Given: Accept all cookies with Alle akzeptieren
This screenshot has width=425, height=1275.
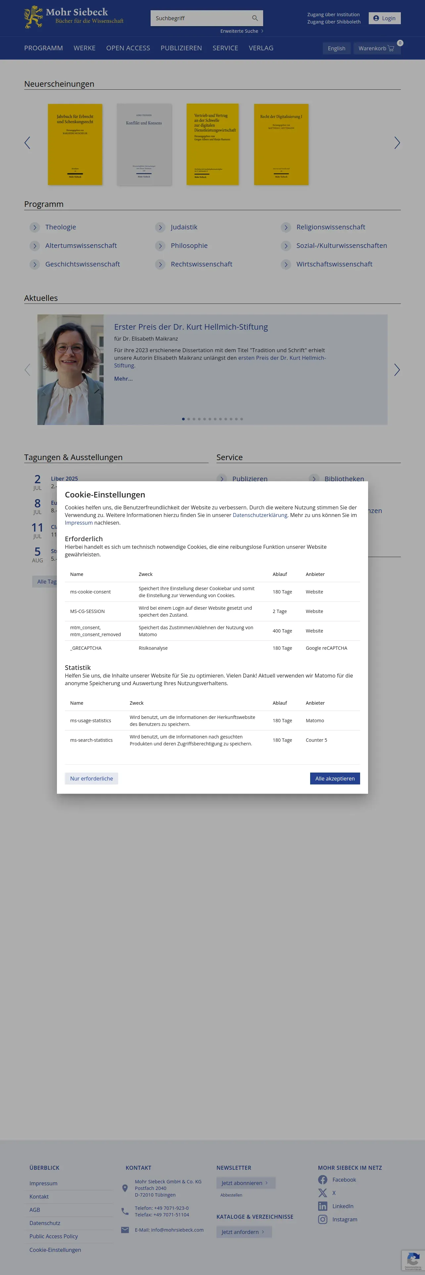Looking at the screenshot, I should 335,779.
